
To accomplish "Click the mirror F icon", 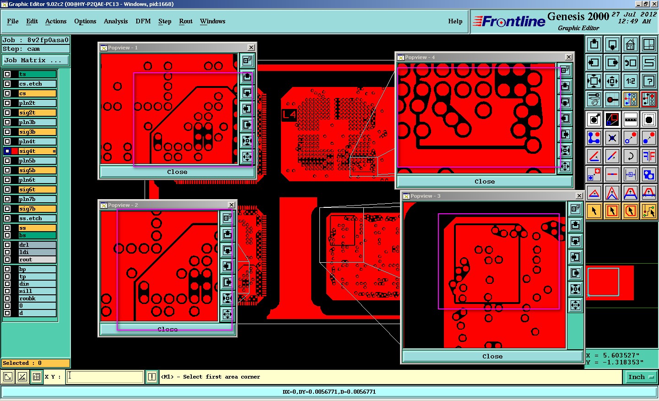I will click(649, 156).
